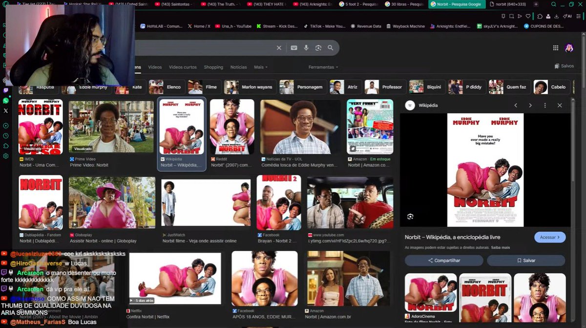
Task: Filter results by the Marlon wayans chip
Action: pyautogui.click(x=250, y=87)
